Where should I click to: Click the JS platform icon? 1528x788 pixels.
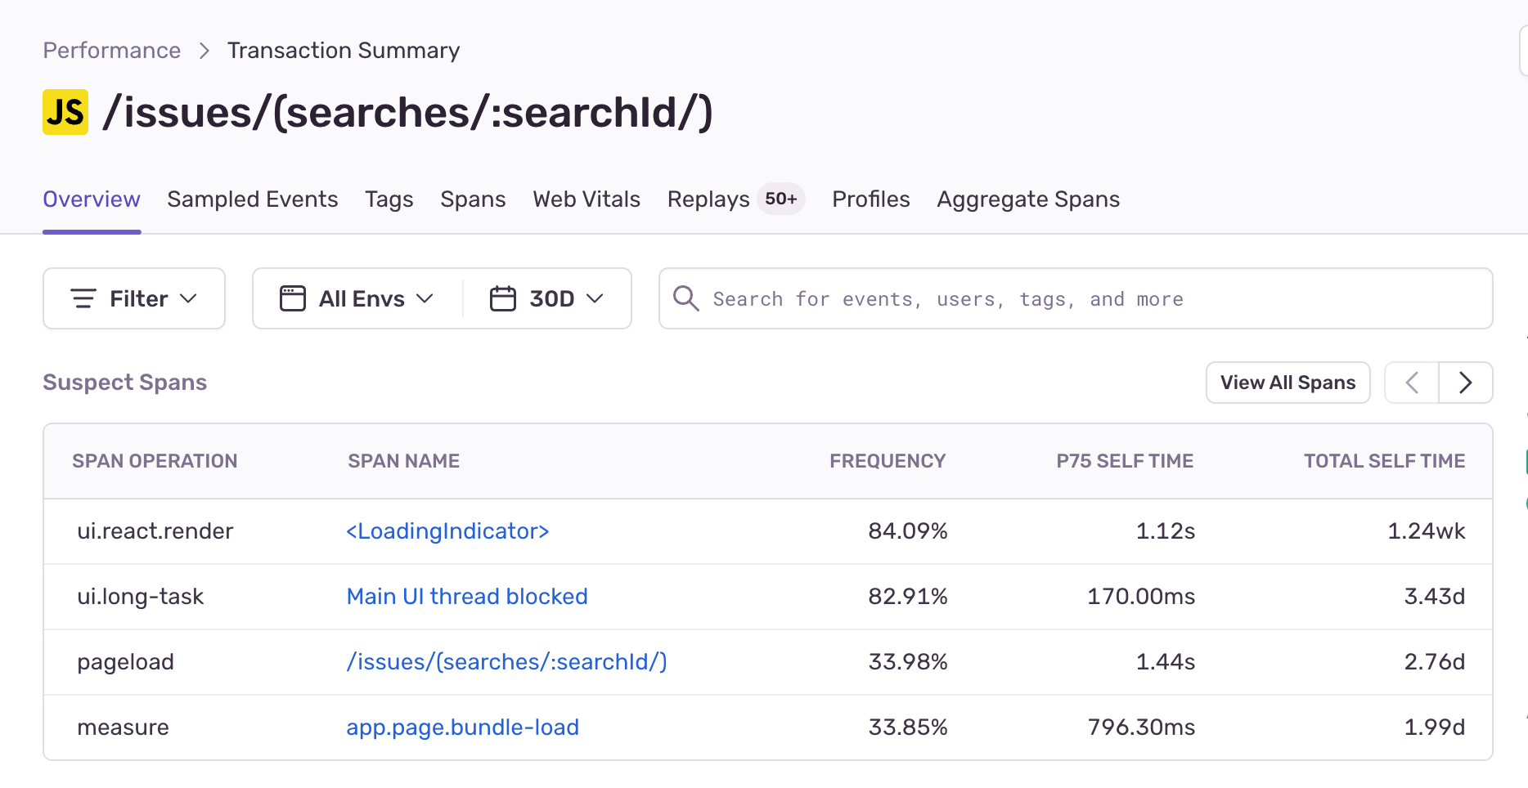click(x=65, y=112)
